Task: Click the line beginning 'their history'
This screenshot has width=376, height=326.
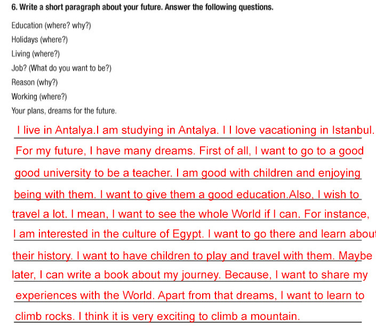Action: [193, 256]
